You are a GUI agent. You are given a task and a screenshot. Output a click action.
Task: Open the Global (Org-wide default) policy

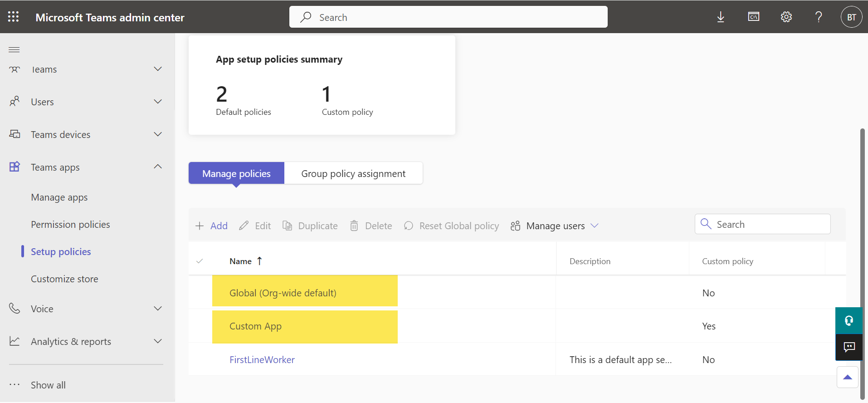pos(283,293)
